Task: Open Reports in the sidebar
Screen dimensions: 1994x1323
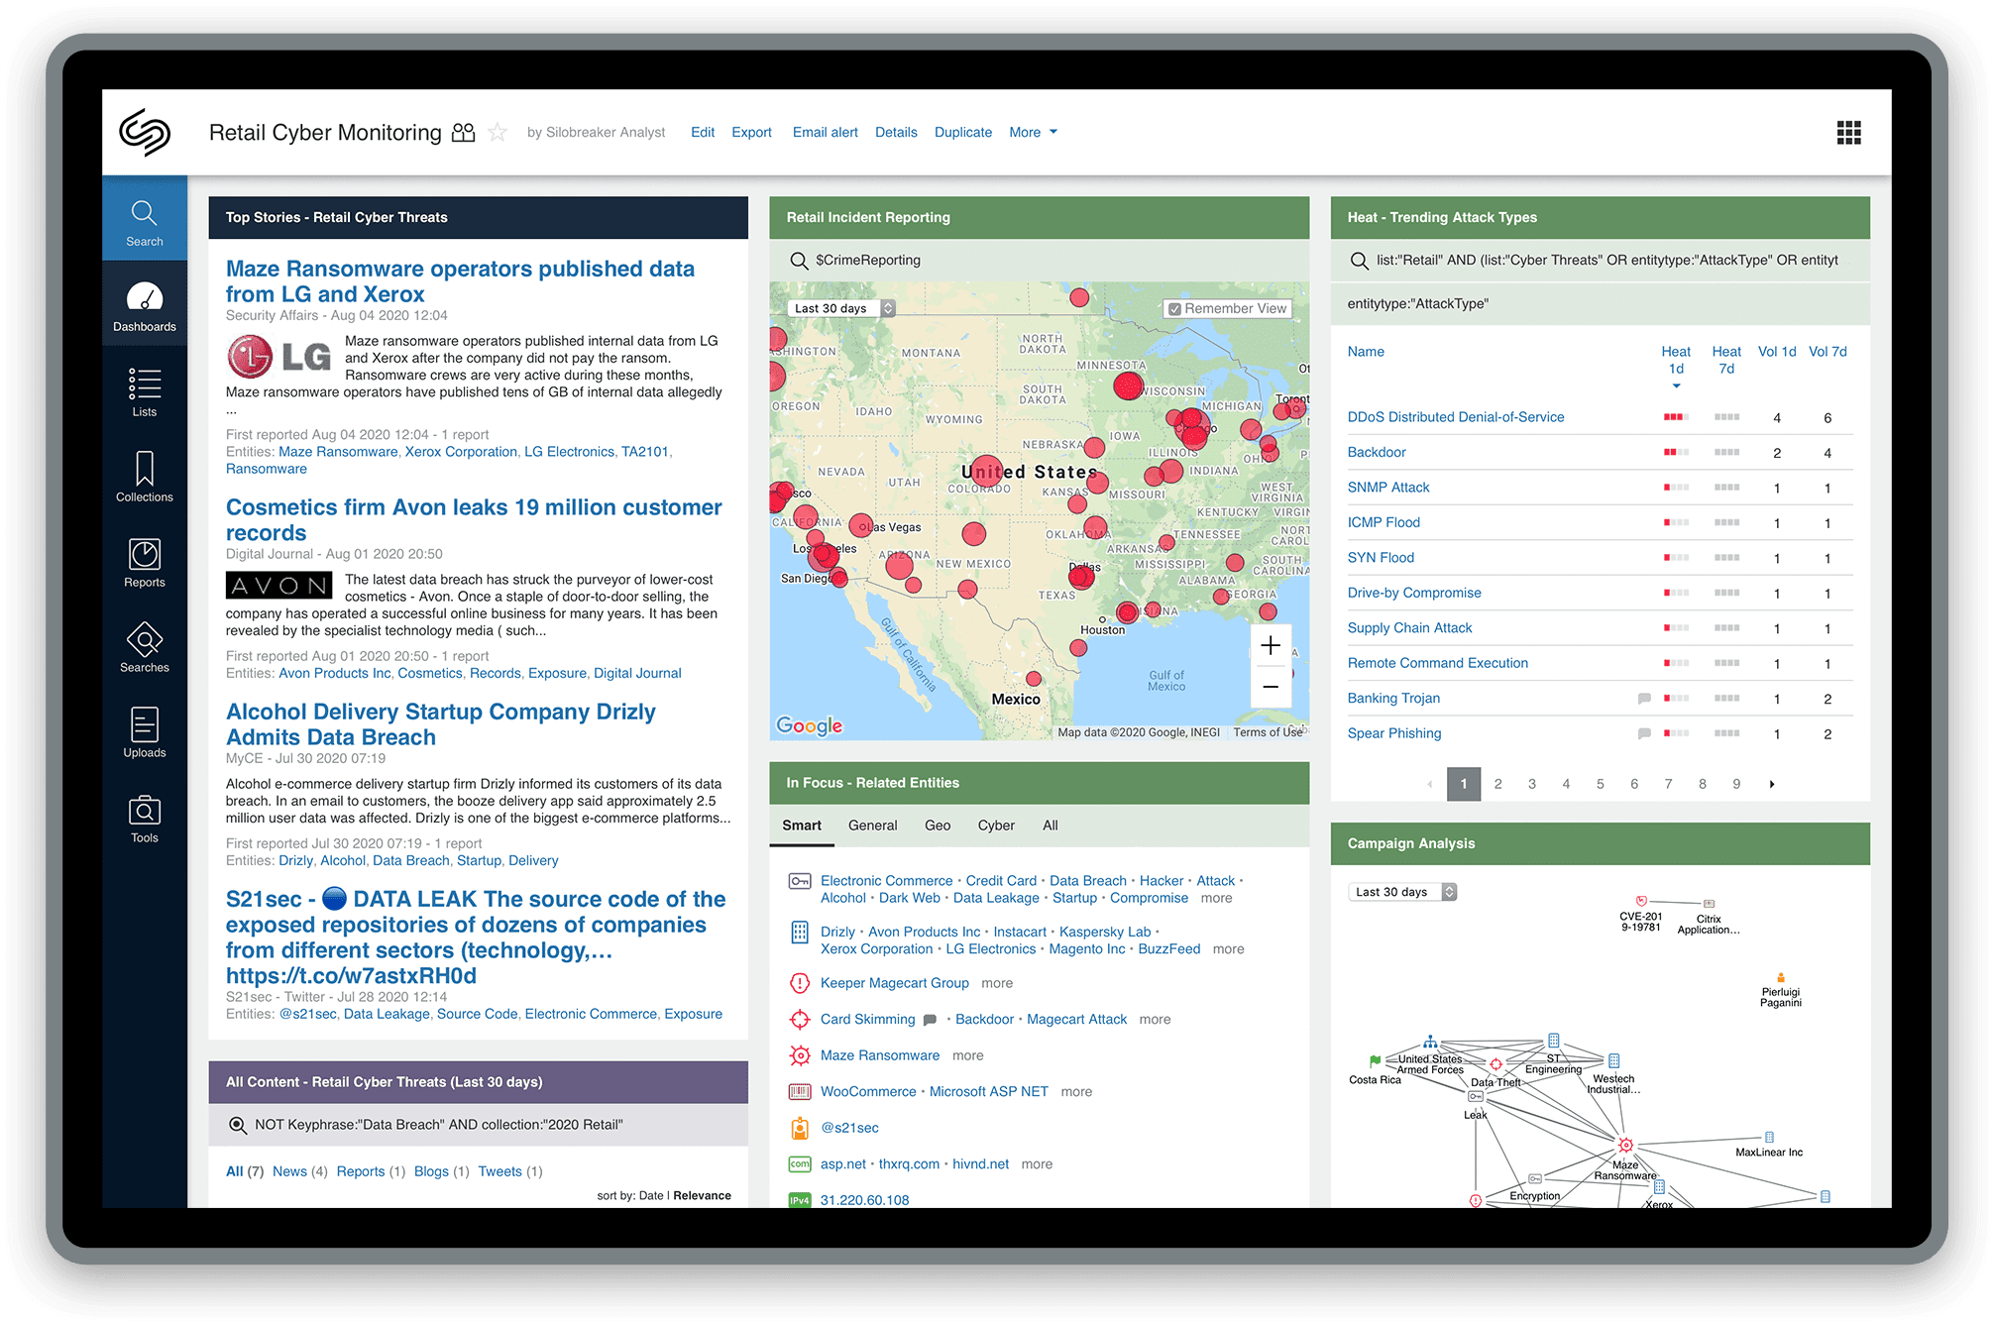Action: point(145,562)
